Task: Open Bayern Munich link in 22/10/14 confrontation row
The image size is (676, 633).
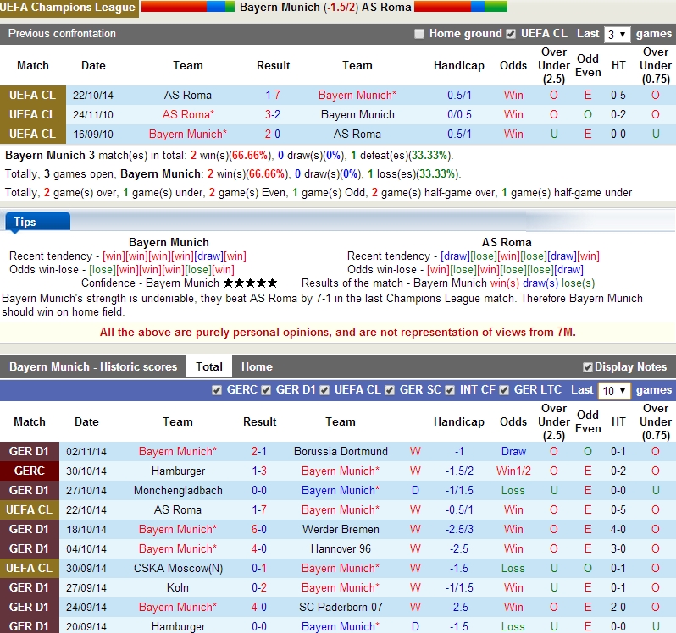Action: [357, 95]
